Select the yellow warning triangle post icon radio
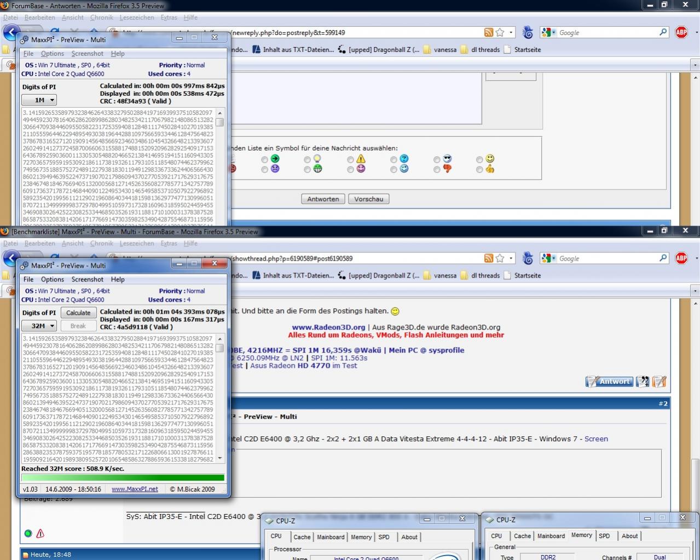 click(350, 160)
